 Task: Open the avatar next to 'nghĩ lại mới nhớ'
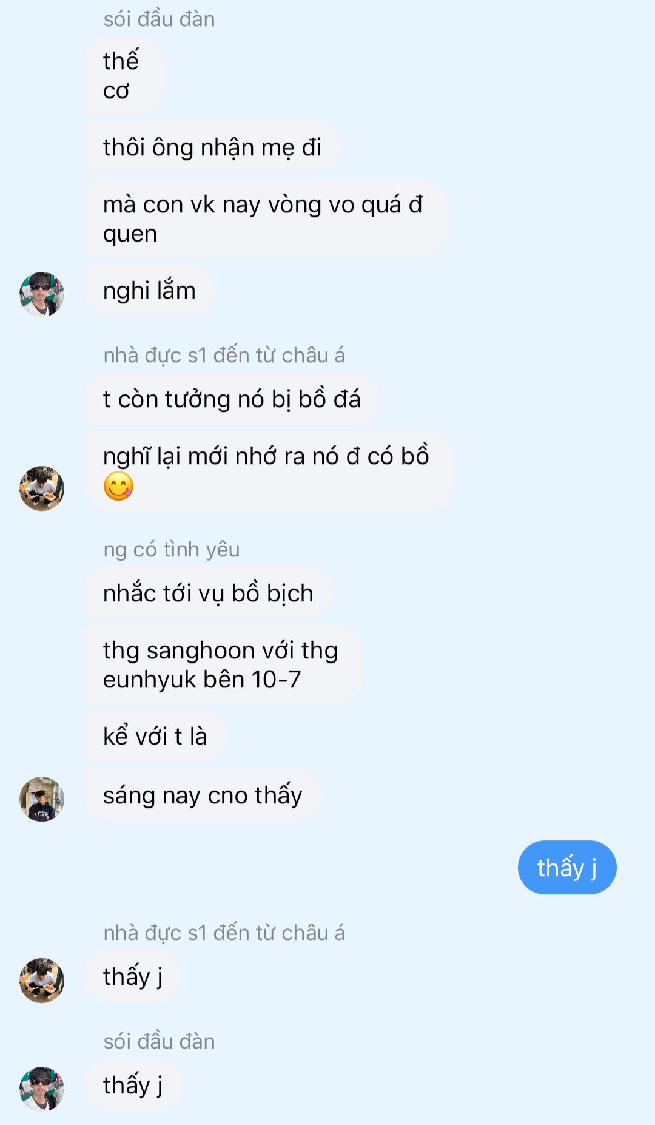click(x=42, y=488)
